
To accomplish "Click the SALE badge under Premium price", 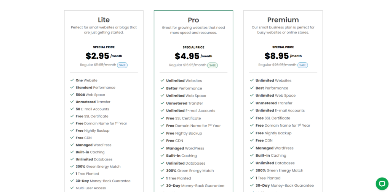I will click(302, 65).
